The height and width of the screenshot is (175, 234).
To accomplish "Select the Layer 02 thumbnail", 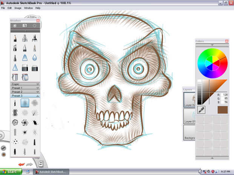I will 189,99.
